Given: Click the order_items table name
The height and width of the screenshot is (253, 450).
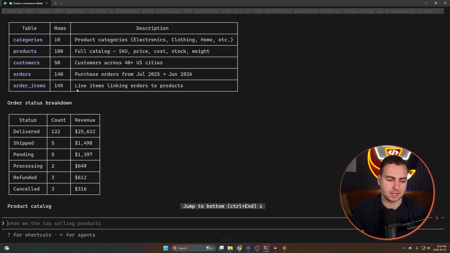Looking at the screenshot, I should [x=29, y=86].
